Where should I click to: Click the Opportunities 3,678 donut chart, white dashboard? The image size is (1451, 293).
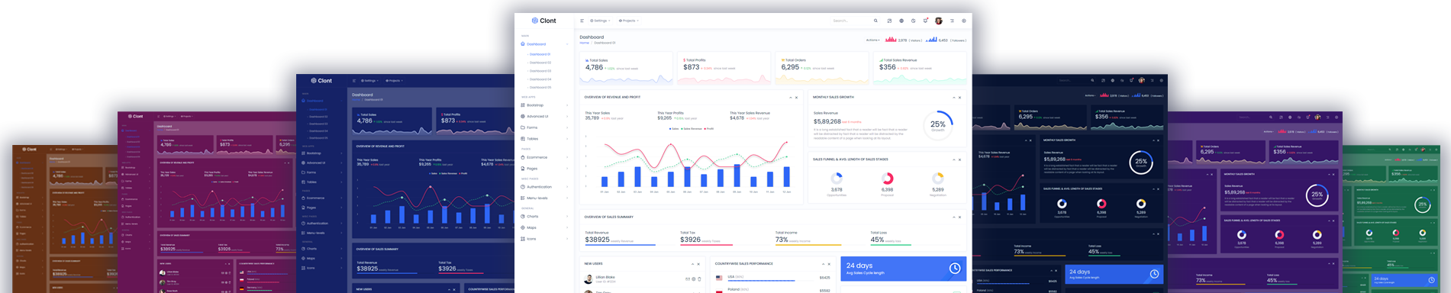[837, 179]
